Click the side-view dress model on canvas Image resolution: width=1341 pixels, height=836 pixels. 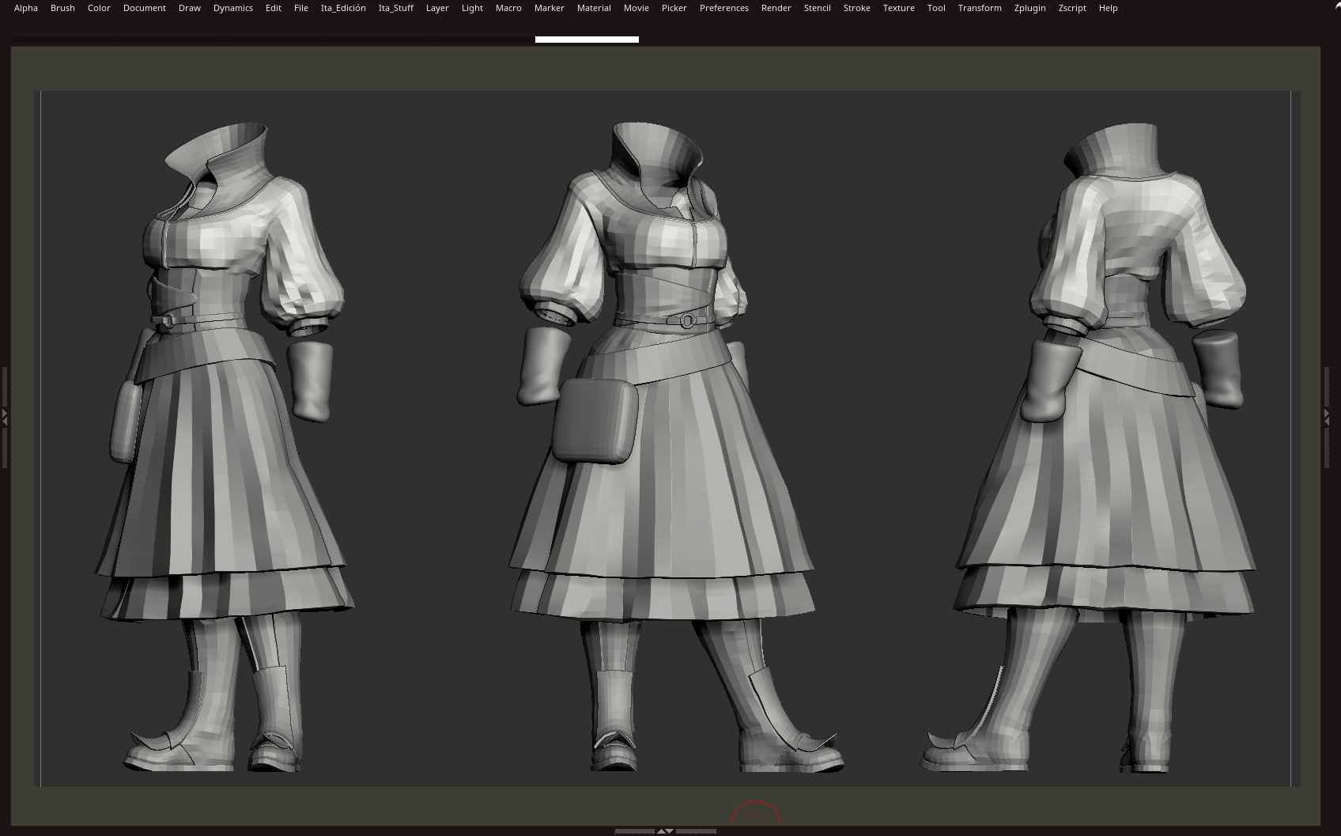coord(225,447)
